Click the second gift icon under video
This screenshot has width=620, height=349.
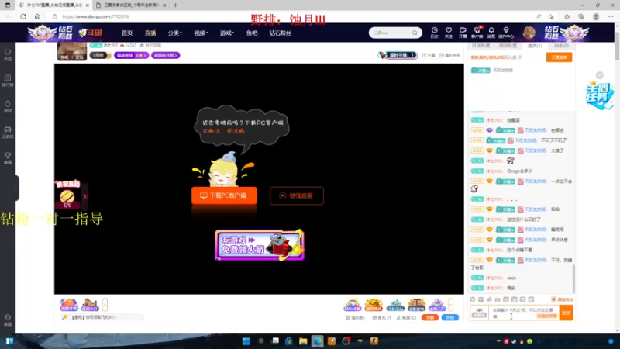coord(90,304)
